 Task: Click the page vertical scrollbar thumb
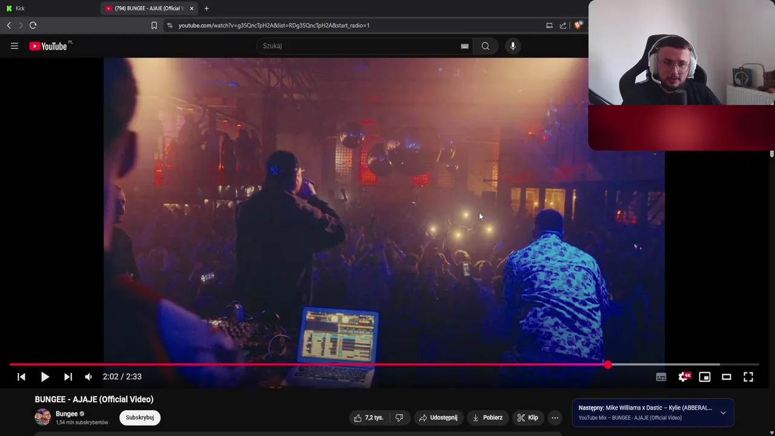click(772, 154)
